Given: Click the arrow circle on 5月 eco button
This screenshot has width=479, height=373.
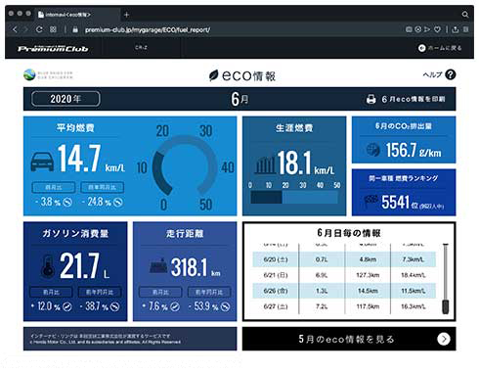Looking at the screenshot, I should pos(444,339).
